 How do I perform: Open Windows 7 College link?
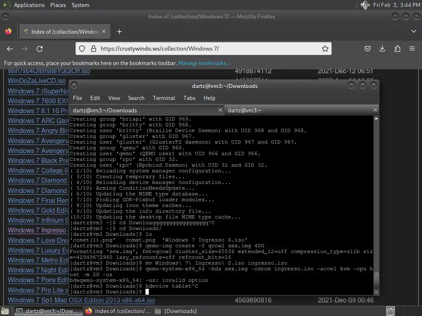click(38, 171)
